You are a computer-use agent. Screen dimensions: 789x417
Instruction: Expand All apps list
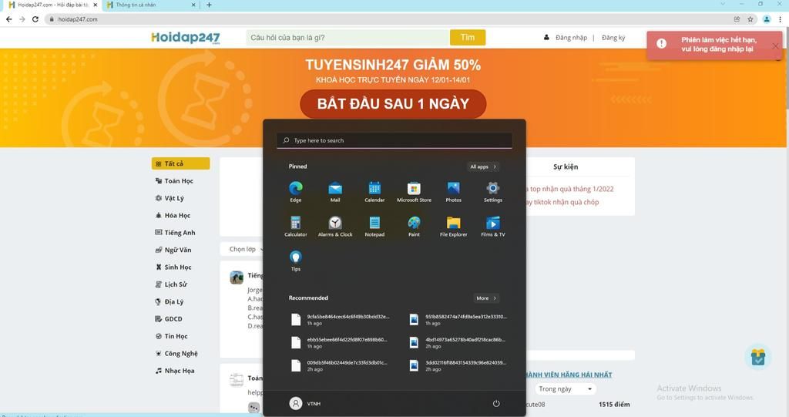coord(483,166)
